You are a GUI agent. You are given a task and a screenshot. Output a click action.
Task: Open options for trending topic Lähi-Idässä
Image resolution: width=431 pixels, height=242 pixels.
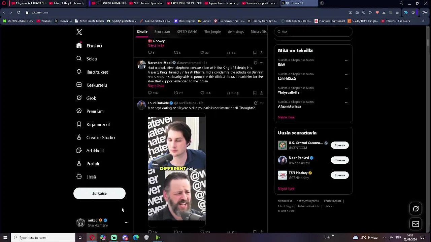click(346, 75)
